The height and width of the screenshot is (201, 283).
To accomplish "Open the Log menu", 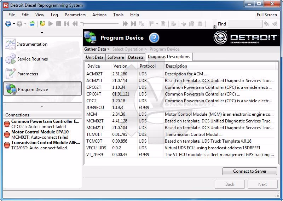I will (54, 15).
